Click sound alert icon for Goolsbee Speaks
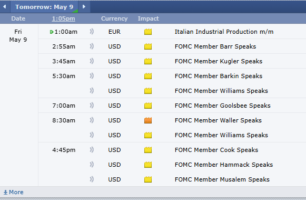 pyautogui.click(x=92, y=106)
